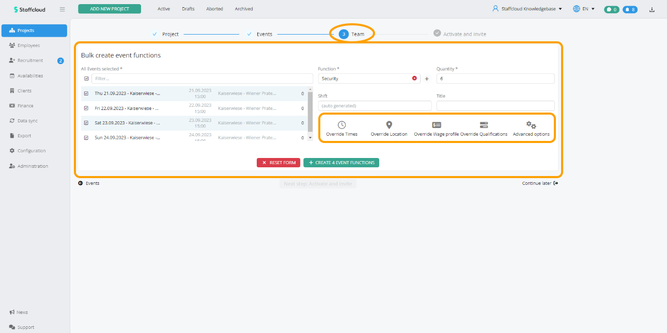
Task: Click RESET FORM button
Action: click(x=278, y=163)
